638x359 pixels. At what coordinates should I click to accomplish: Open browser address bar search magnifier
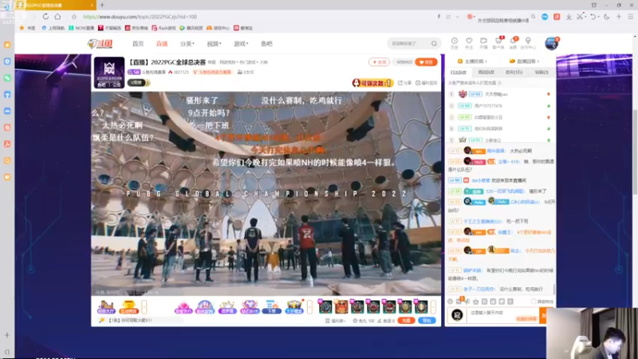click(x=533, y=17)
